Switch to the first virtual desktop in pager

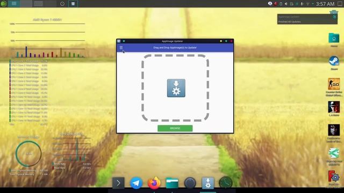14,4
